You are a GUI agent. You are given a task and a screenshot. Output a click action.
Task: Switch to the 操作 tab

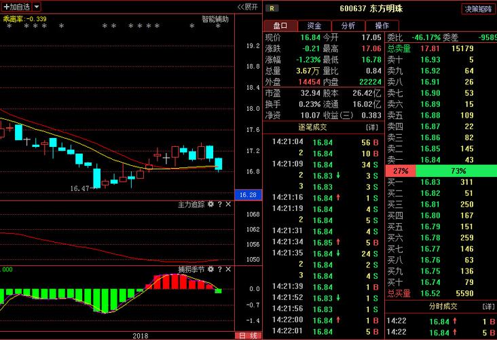[382, 26]
